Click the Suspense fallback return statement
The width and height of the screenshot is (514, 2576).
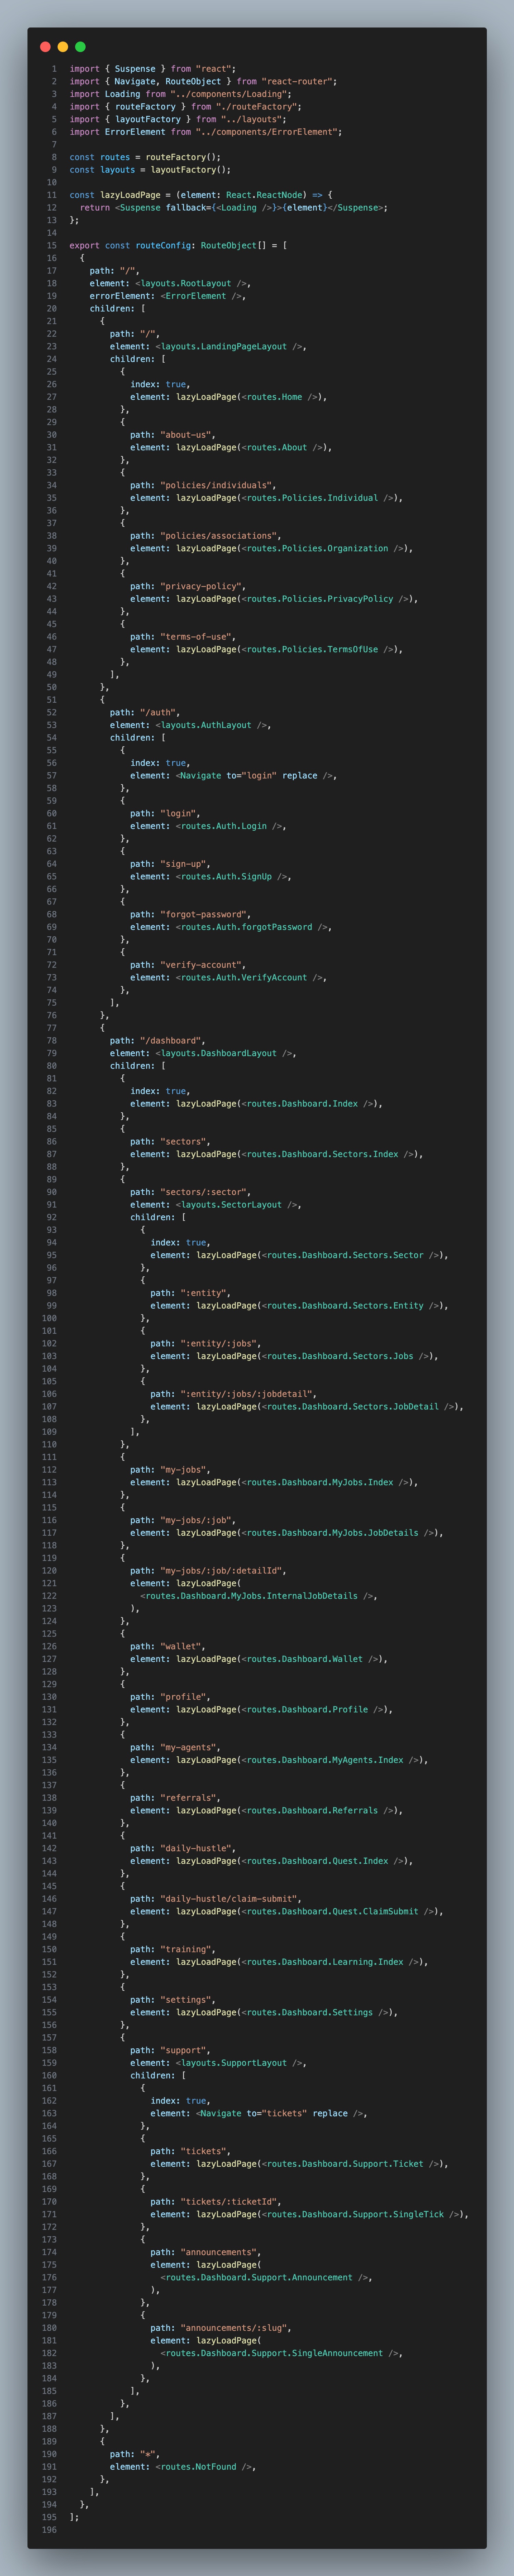(234, 208)
